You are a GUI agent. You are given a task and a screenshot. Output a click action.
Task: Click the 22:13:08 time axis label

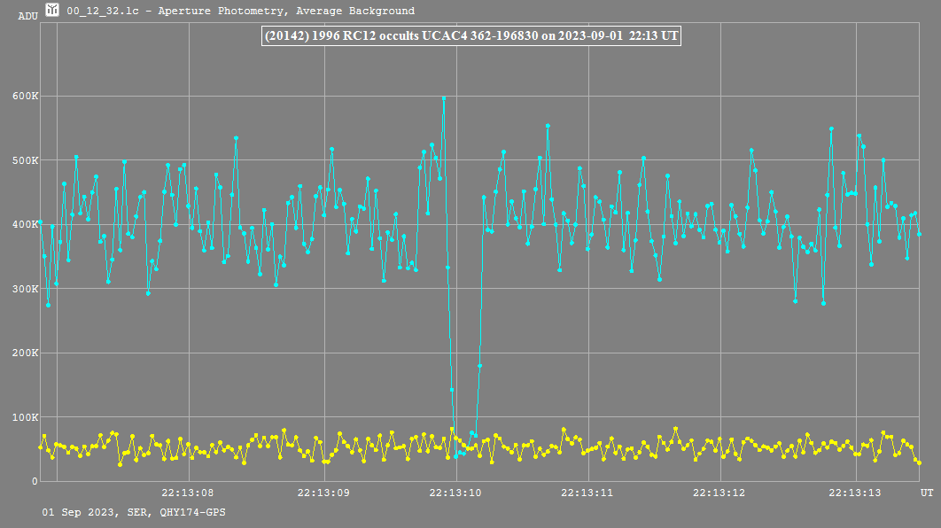pos(188,493)
